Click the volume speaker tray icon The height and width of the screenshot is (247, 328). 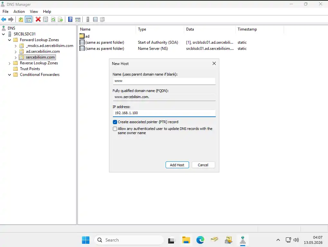296,240
